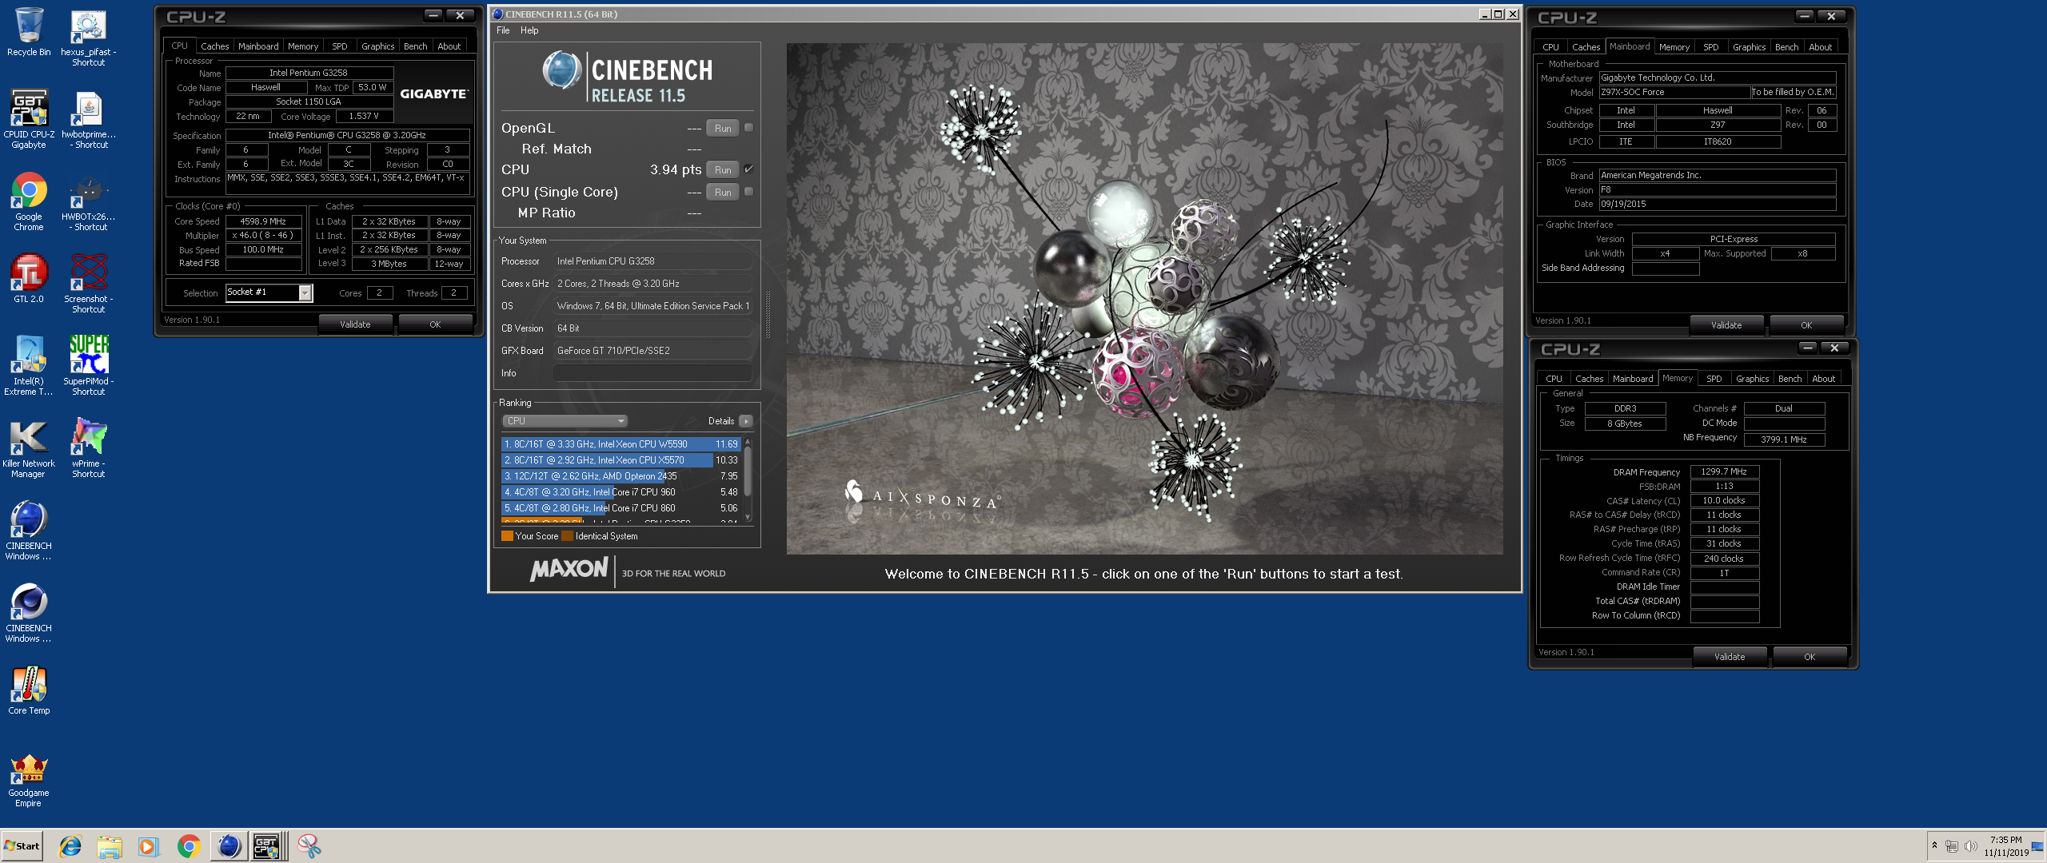This screenshot has width=2047, height=863.
Task: Run the CPU (Single Core) benchmark
Action: point(723,192)
